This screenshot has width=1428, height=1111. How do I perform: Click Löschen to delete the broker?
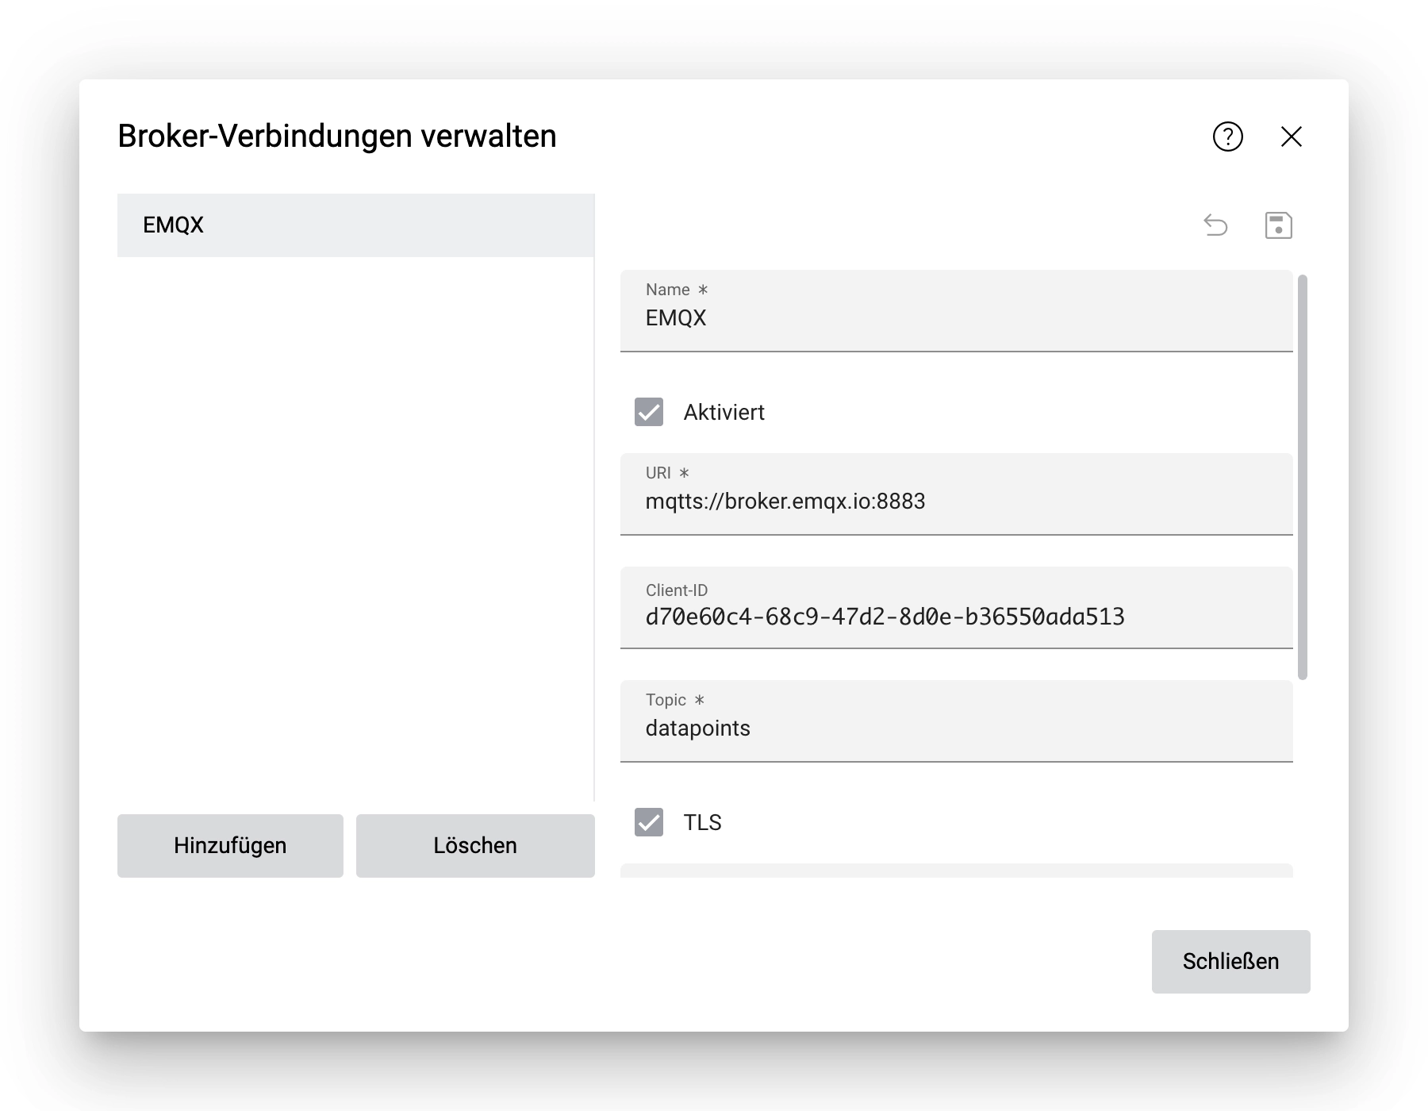474,845
